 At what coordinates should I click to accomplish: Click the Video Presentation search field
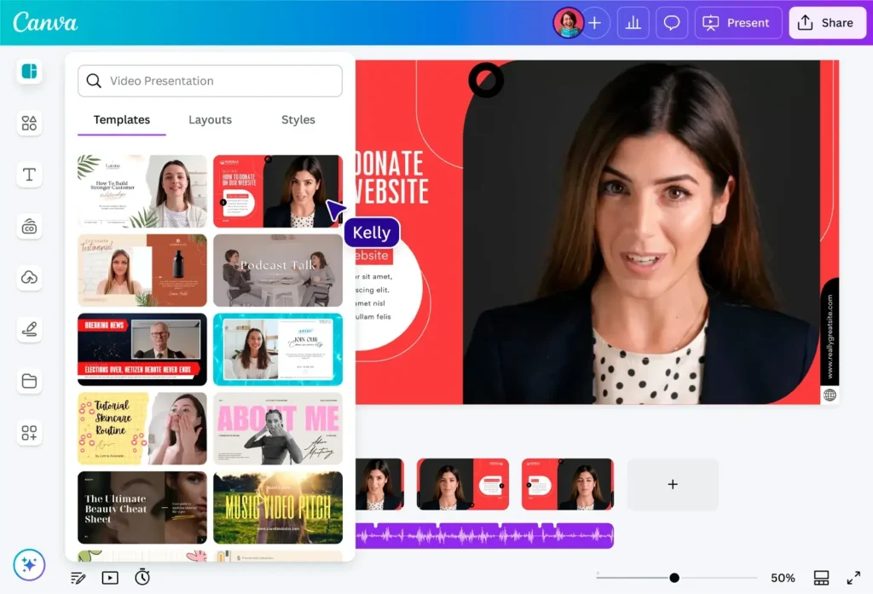tap(210, 81)
